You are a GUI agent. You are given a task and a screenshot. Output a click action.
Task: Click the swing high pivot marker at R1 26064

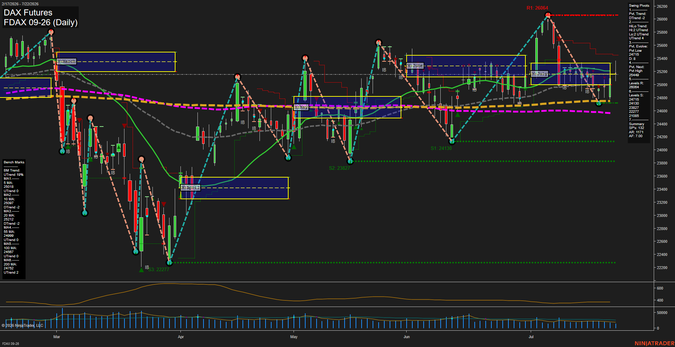(x=548, y=15)
